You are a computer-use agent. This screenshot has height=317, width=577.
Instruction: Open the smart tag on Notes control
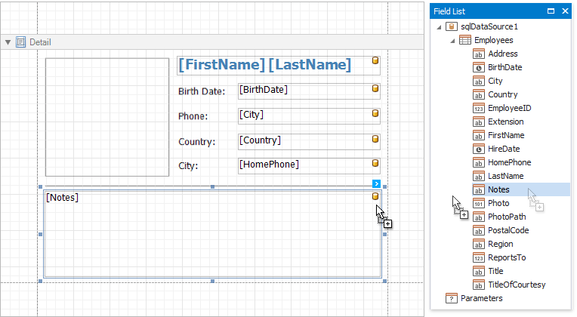376,183
